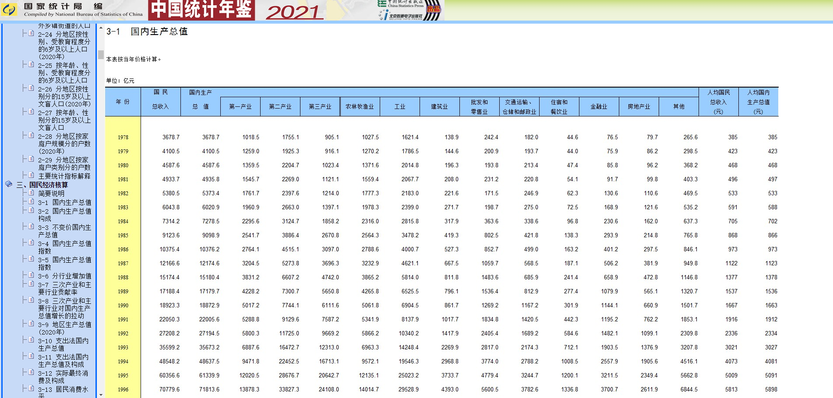Viewport: 833px width, 398px height.
Task: Click the 工业 column header
Action: coord(400,106)
